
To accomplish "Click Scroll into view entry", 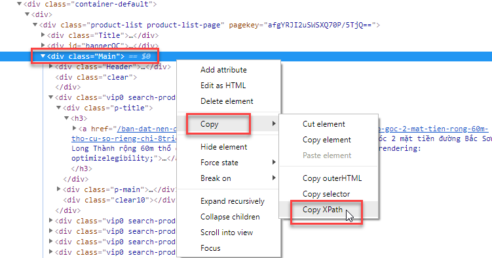I will tap(227, 233).
